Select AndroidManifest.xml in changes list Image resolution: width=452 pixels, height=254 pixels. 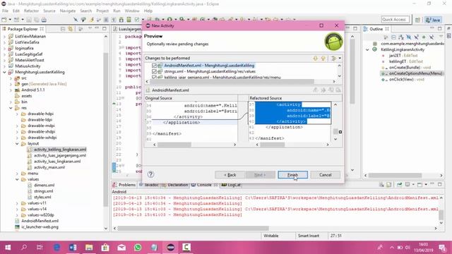coord(209,66)
